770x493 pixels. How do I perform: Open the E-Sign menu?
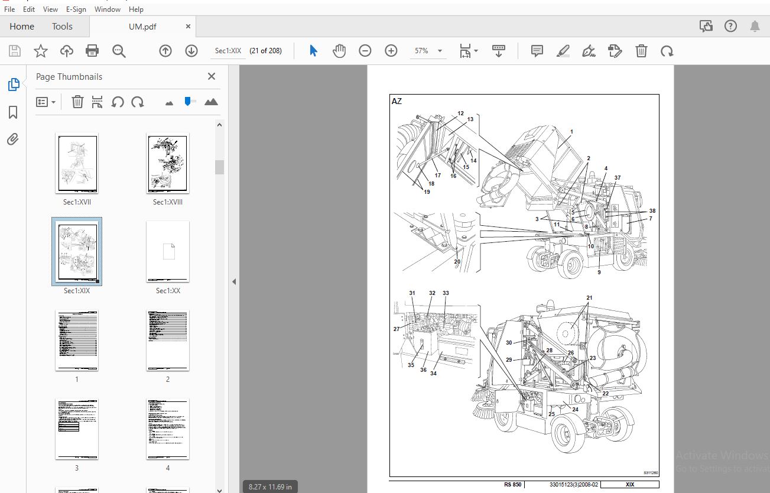[76, 9]
